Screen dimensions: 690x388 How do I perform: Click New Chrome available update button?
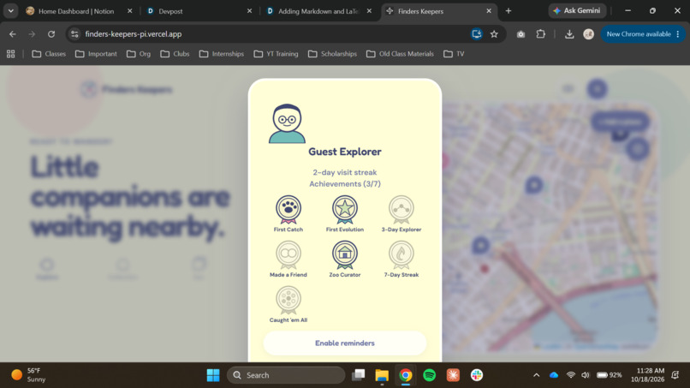[x=639, y=34]
